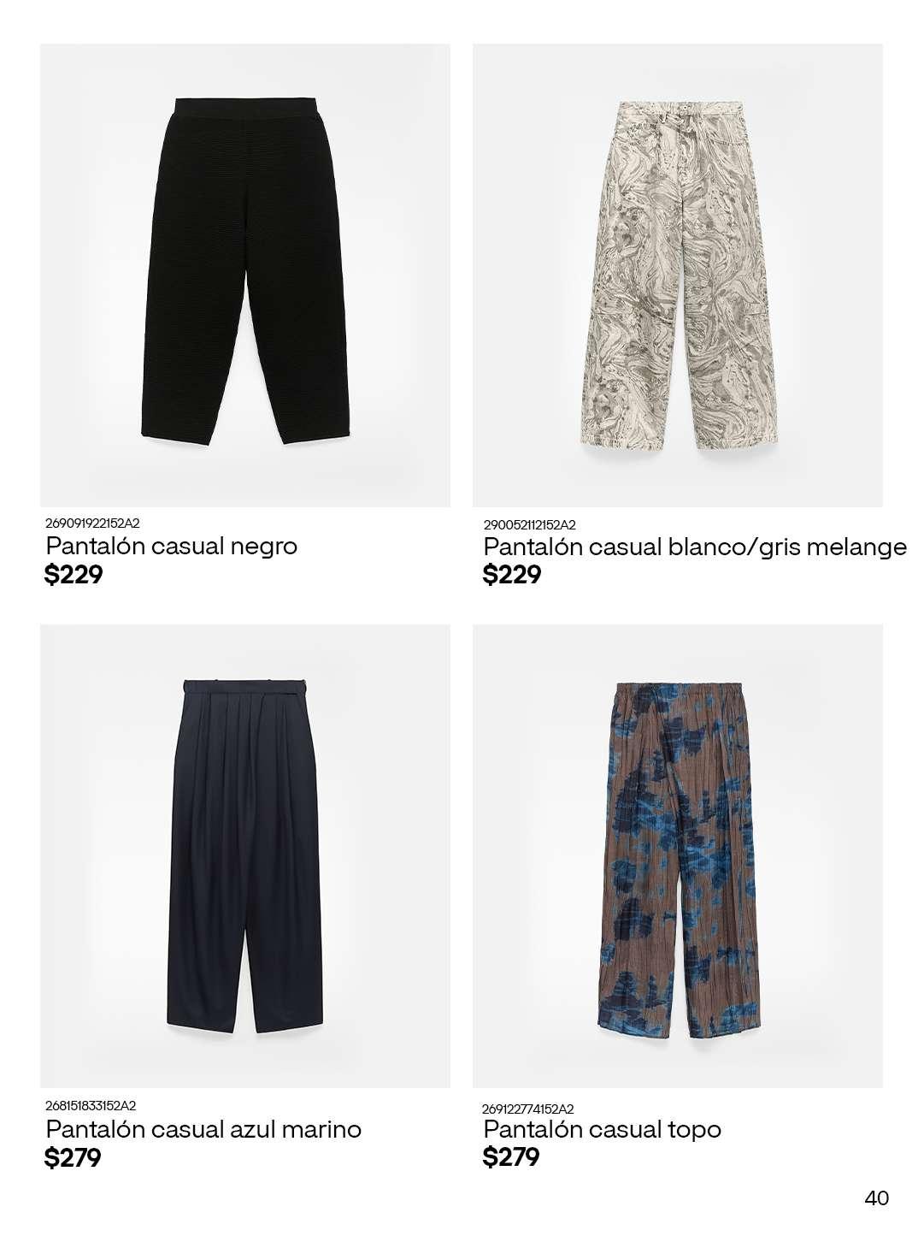Click the 'Pantalón casual topo' product title
The image size is (924, 1242).
click(x=602, y=1129)
